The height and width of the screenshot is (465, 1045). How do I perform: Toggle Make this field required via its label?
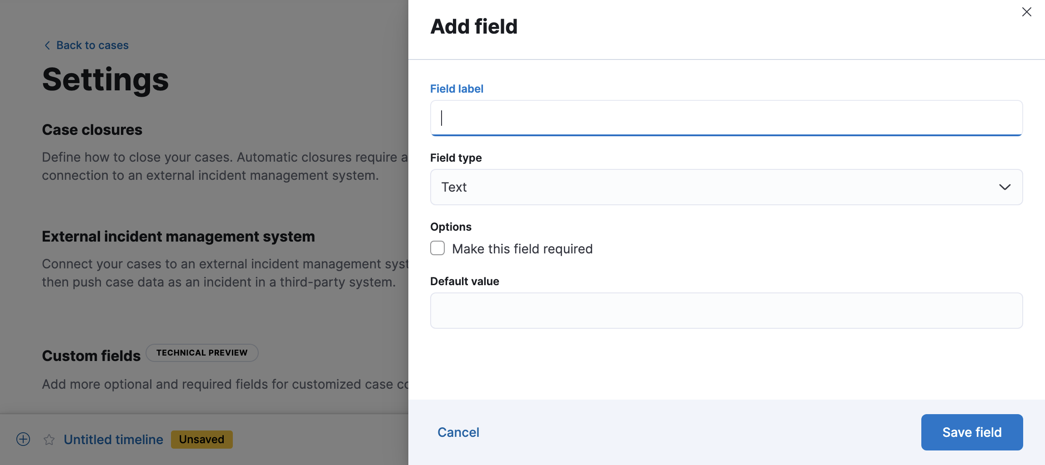(522, 248)
